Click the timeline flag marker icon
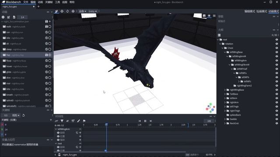The image size is (280, 157). click(84, 121)
